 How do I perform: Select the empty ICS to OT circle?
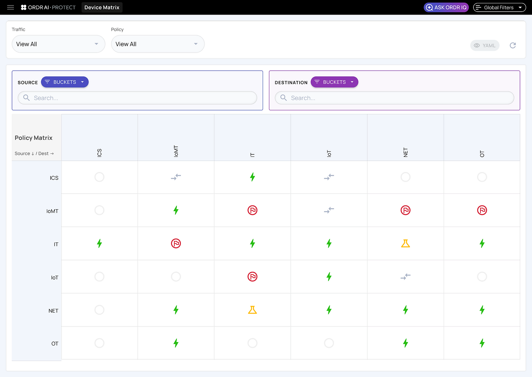click(x=482, y=177)
